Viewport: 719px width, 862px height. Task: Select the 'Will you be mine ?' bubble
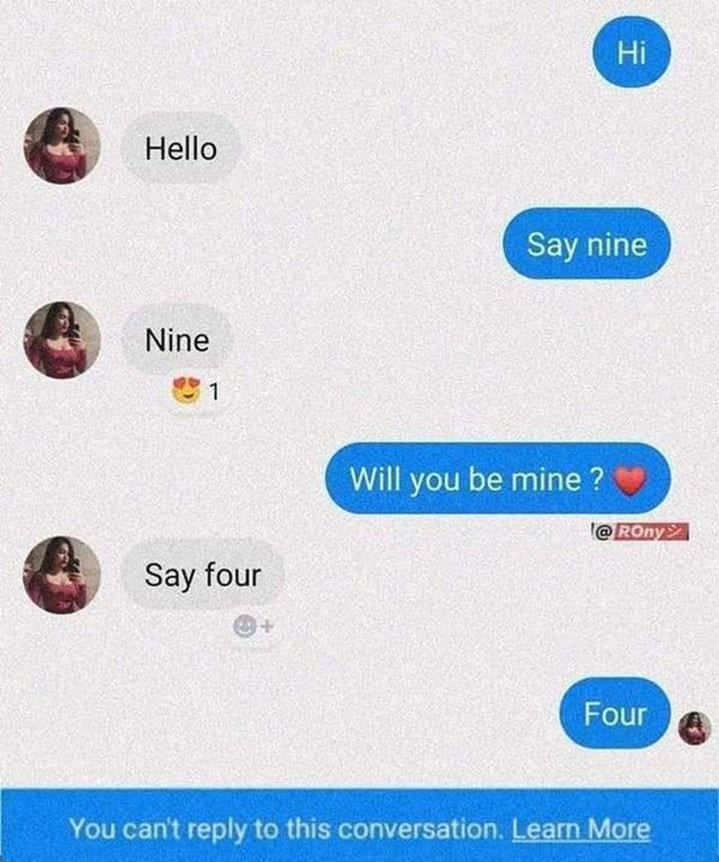tap(498, 478)
